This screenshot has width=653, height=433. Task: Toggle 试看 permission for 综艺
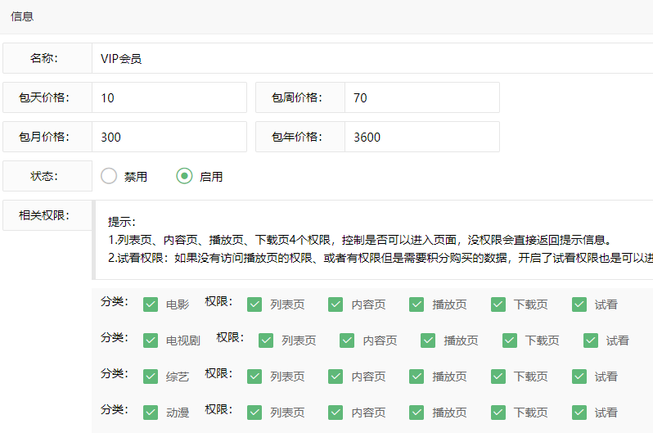click(x=579, y=377)
